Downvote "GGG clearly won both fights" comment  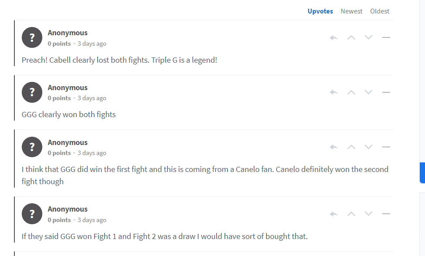(x=368, y=92)
